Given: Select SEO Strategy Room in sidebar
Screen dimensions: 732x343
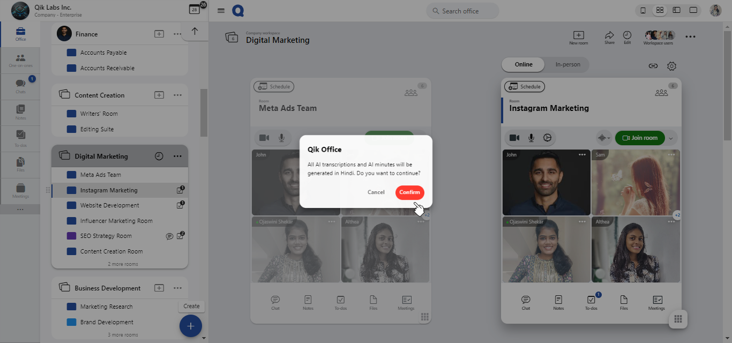Looking at the screenshot, I should (x=106, y=236).
